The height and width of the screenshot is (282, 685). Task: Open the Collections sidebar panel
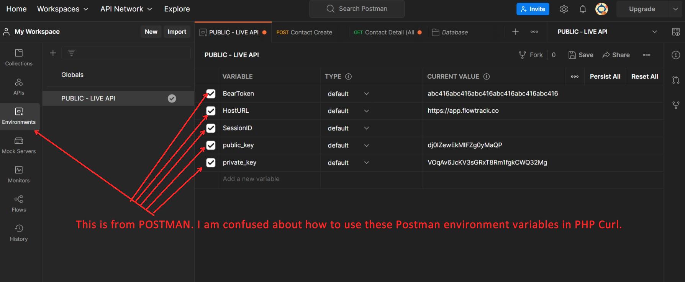point(19,58)
